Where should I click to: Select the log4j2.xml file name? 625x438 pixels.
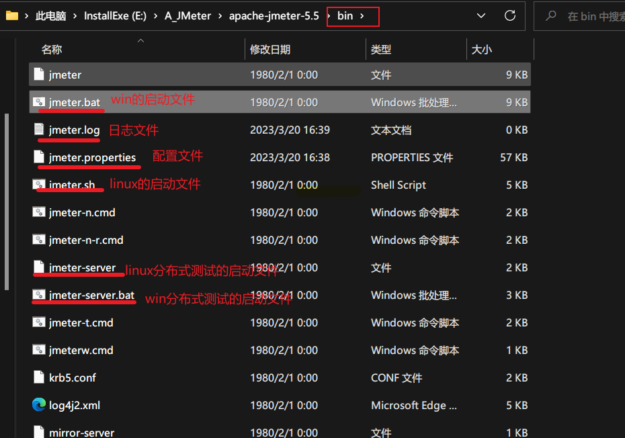click(x=75, y=405)
